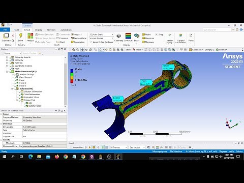Viewport: 244px width, 183px height.
Task: Open Microsoft Edge from the taskbar
Action: click(x=30, y=157)
